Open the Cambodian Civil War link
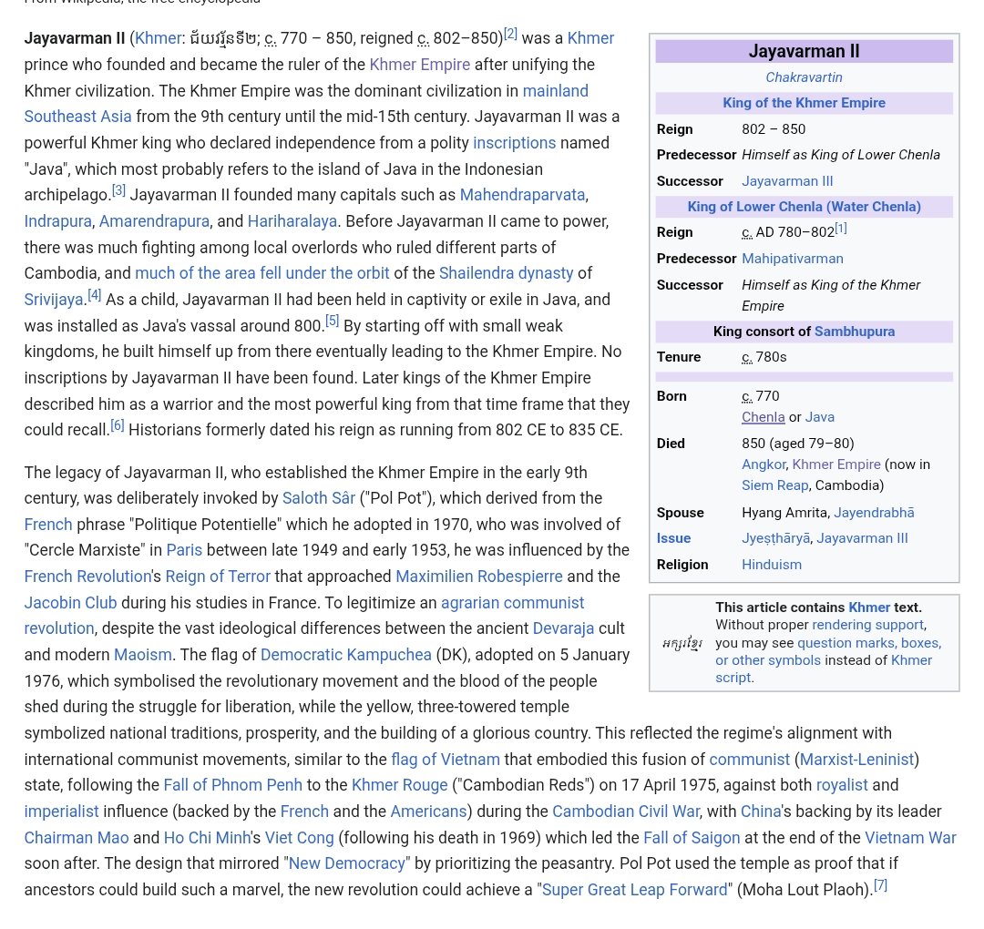The image size is (984, 929). (626, 812)
